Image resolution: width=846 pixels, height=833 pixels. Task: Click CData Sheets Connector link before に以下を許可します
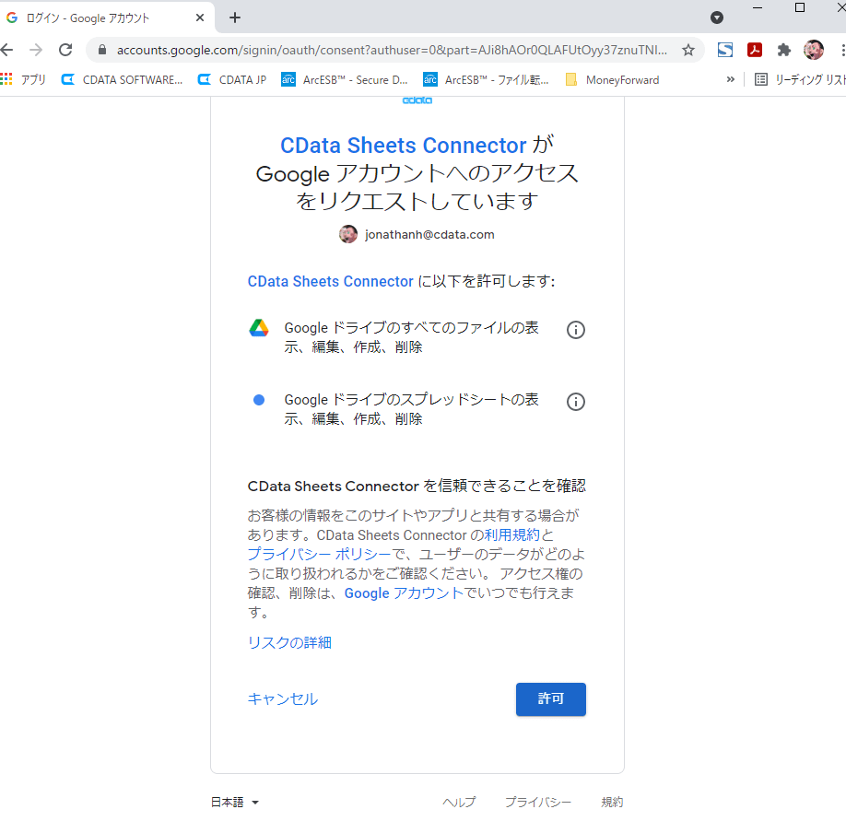point(330,282)
